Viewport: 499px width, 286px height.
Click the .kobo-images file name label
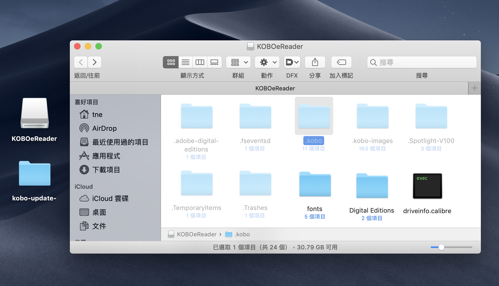pos(372,141)
